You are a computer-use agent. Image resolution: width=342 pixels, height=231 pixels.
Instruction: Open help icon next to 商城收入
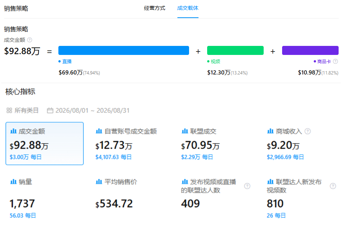pos(308,131)
